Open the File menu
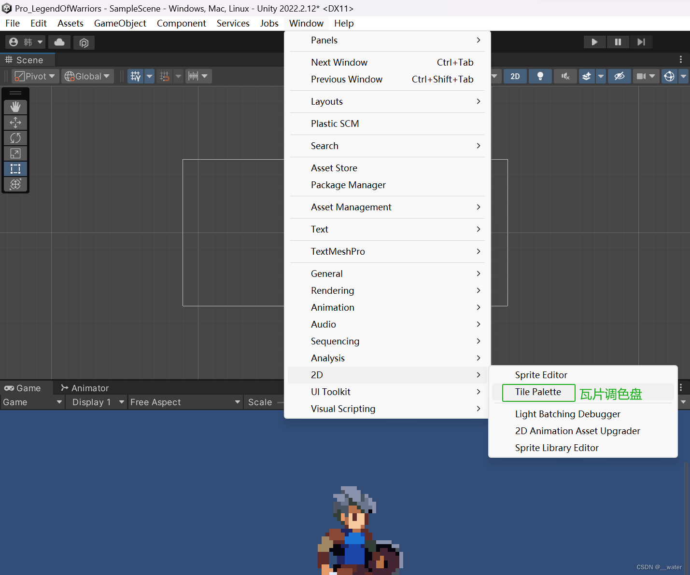Image resolution: width=690 pixels, height=575 pixels. pos(13,23)
